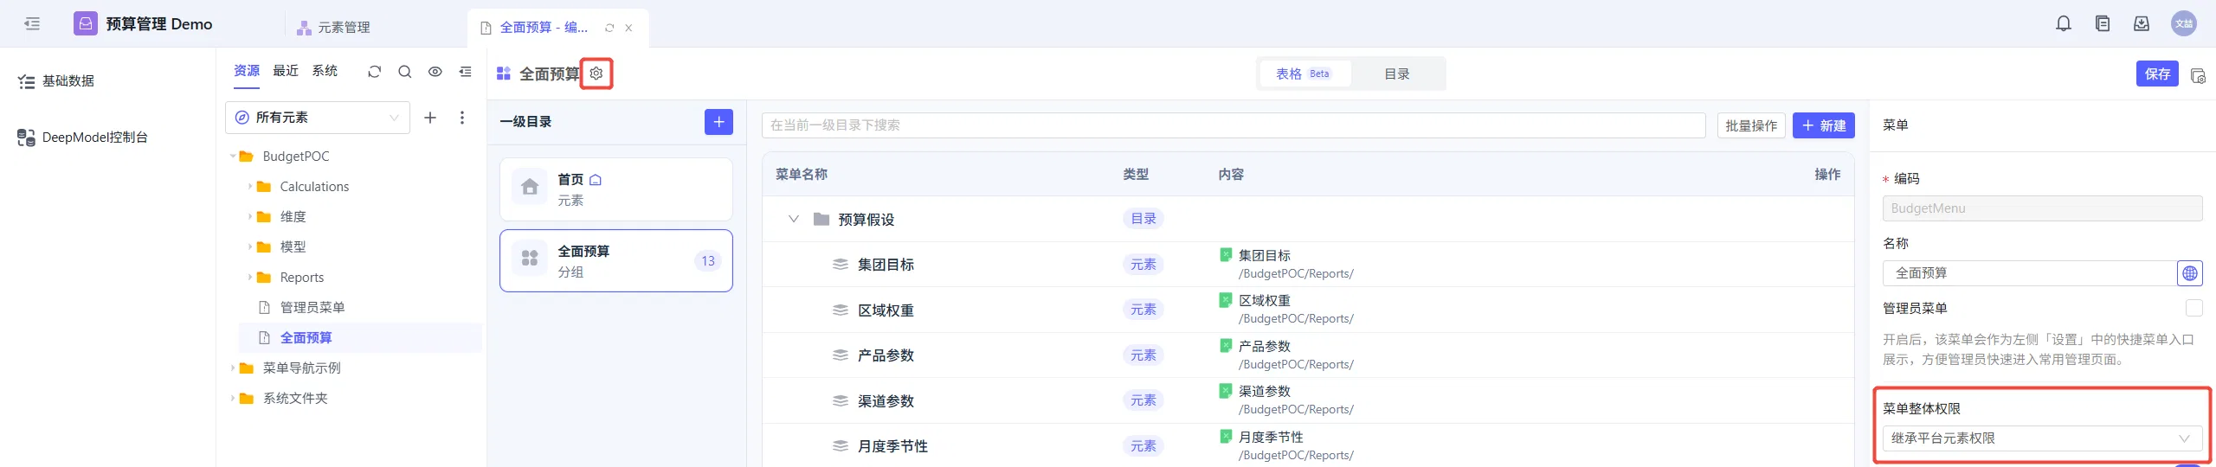Screen dimensions: 2216x467
Task: Switch to the 元素管理 tab
Action: [x=334, y=28]
